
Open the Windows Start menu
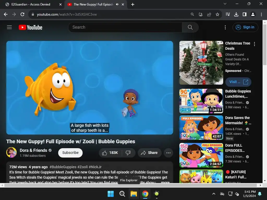coord(111,194)
